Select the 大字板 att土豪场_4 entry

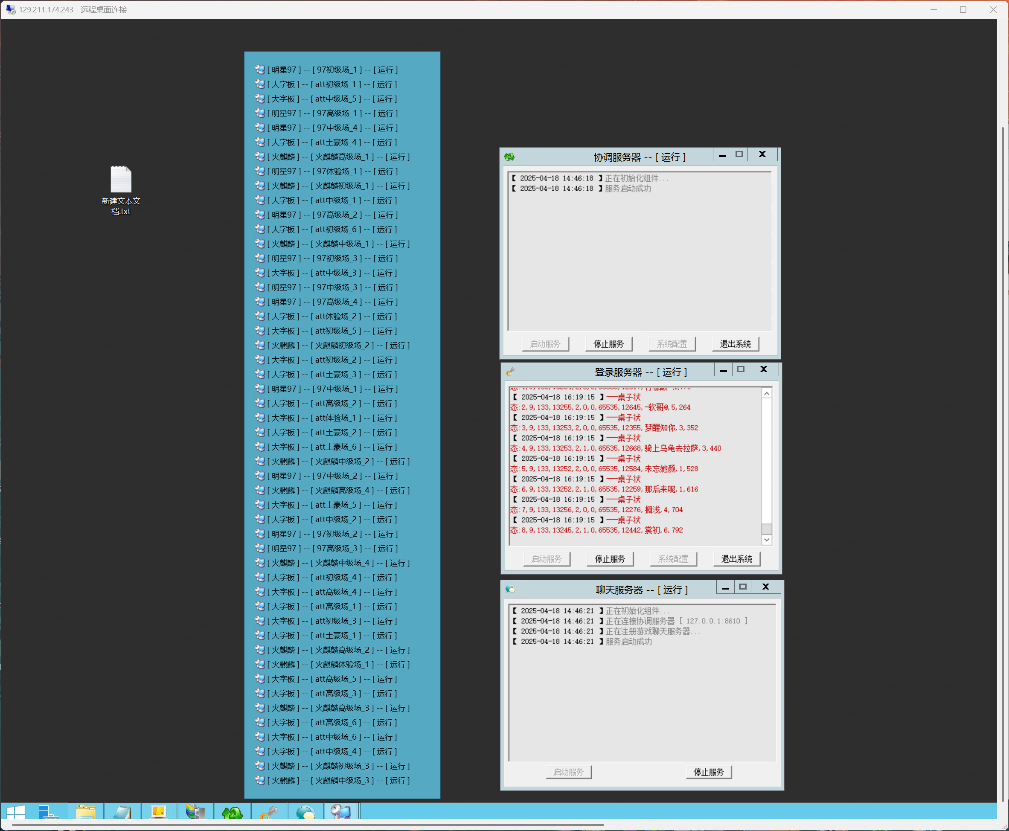point(332,142)
